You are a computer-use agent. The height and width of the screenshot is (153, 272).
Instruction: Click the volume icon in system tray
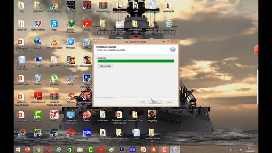point(230,150)
